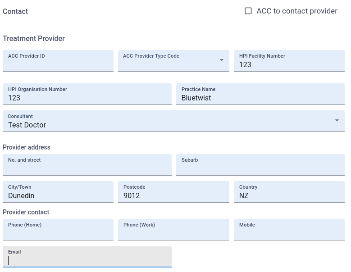
Task: Click the Mobile field
Action: point(289,231)
